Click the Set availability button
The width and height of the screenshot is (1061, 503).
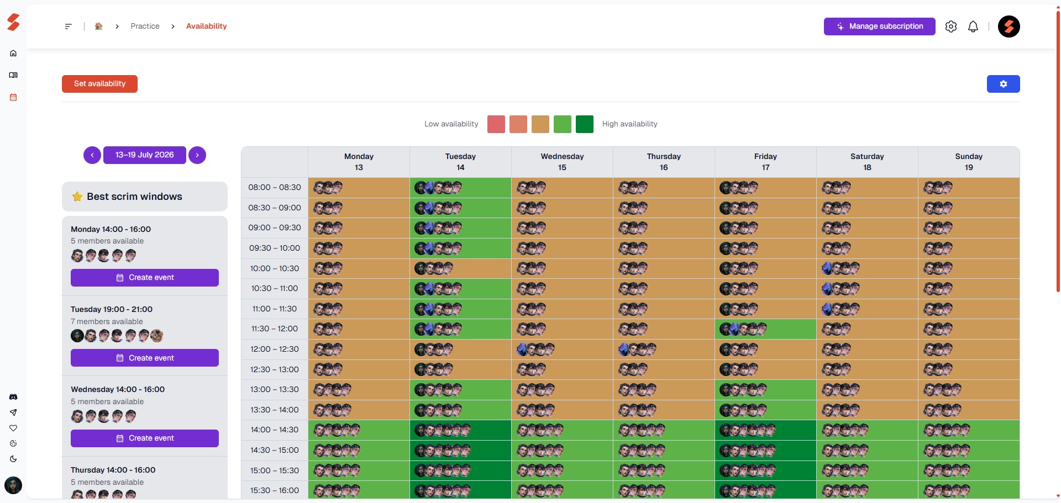pyautogui.click(x=99, y=84)
